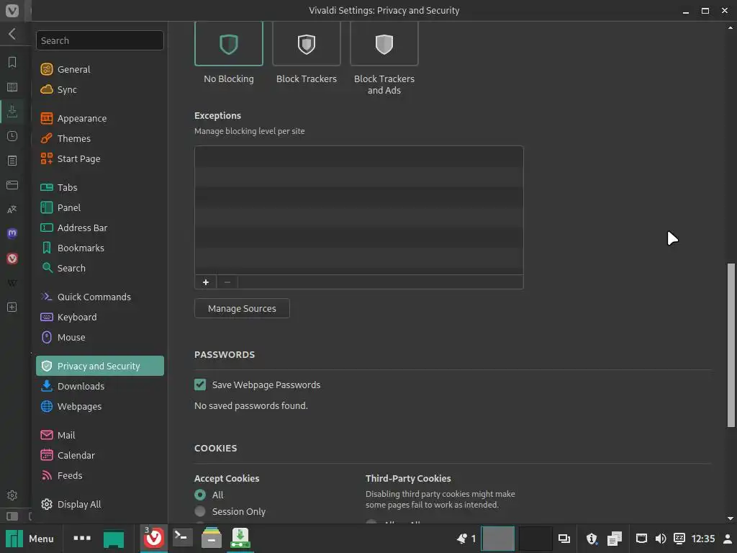Open the Translate panel icon

[x=12, y=210]
